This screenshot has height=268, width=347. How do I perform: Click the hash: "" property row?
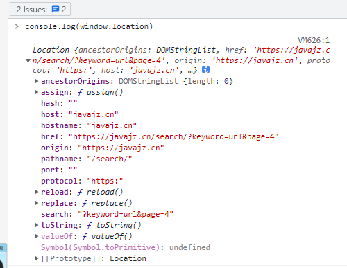[x=59, y=103]
